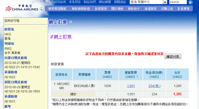Open the language region dropdown arrow

[165, 2]
